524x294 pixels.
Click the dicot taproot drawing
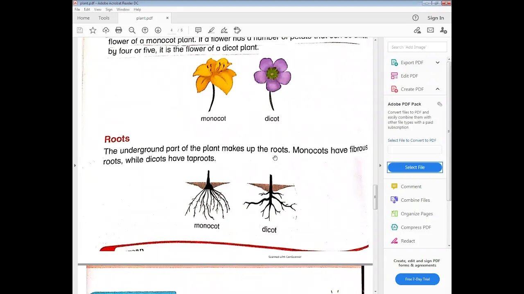click(x=270, y=198)
